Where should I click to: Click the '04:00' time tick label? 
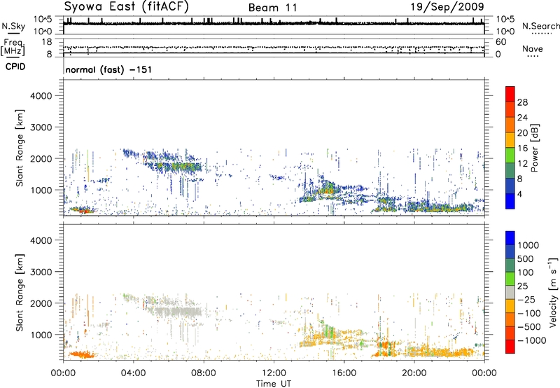click(x=133, y=373)
